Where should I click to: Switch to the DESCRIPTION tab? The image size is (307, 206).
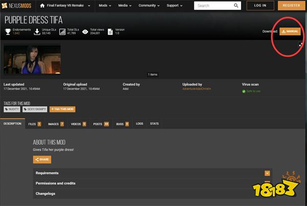[x=12, y=124]
